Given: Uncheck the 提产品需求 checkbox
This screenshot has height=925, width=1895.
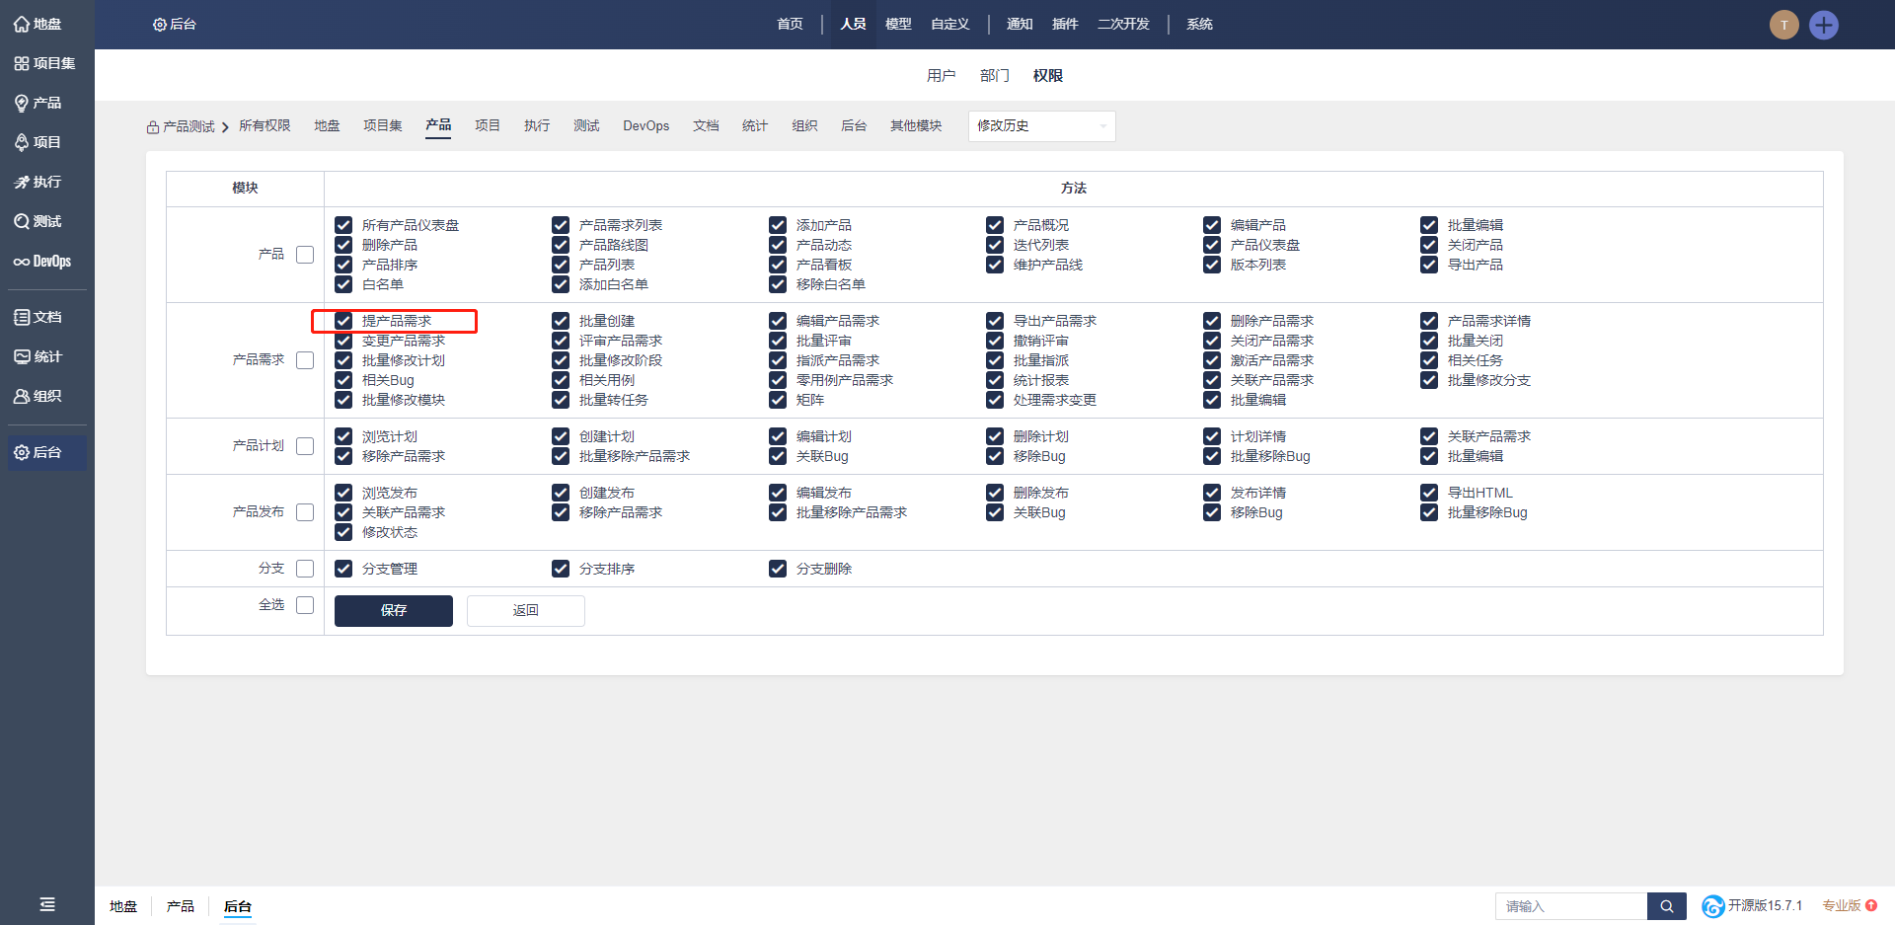Looking at the screenshot, I should click(x=343, y=321).
